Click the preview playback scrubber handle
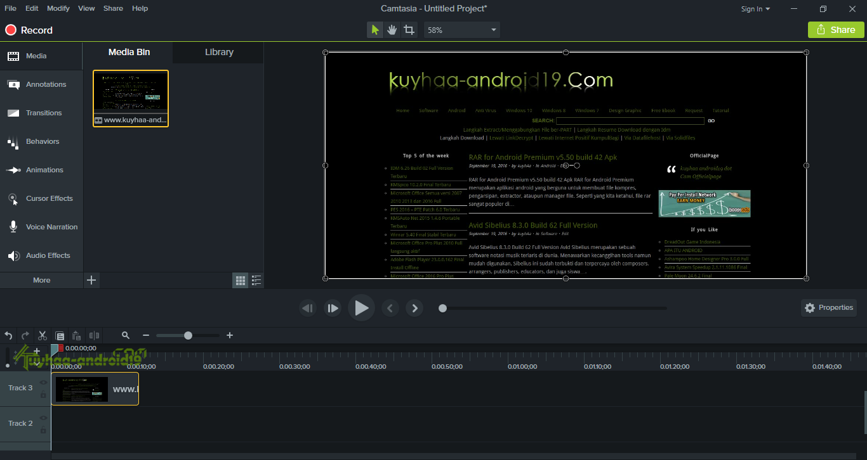The image size is (867, 460). click(442, 308)
